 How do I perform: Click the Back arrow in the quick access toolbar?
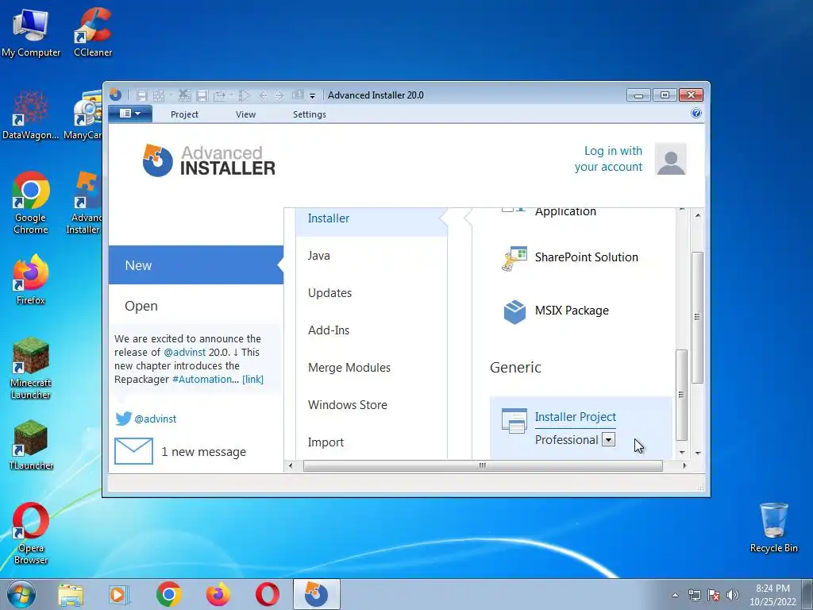coord(263,95)
